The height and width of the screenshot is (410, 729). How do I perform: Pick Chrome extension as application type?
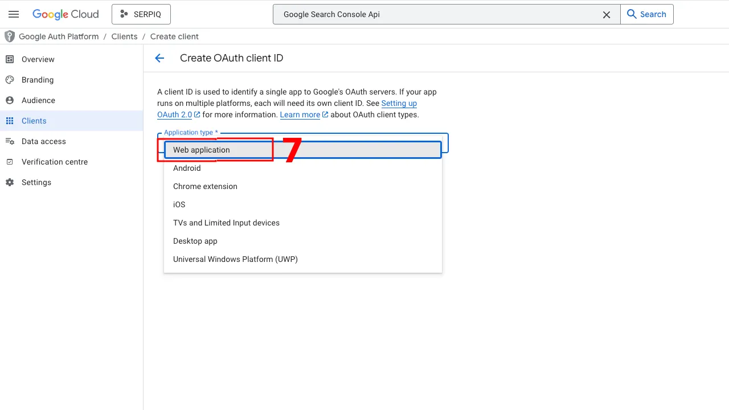[x=205, y=186]
